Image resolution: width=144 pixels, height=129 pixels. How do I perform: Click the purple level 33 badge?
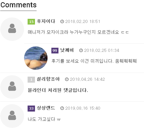click(31, 109)
